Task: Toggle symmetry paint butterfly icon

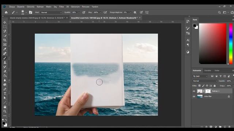Action: [x=147, y=12]
